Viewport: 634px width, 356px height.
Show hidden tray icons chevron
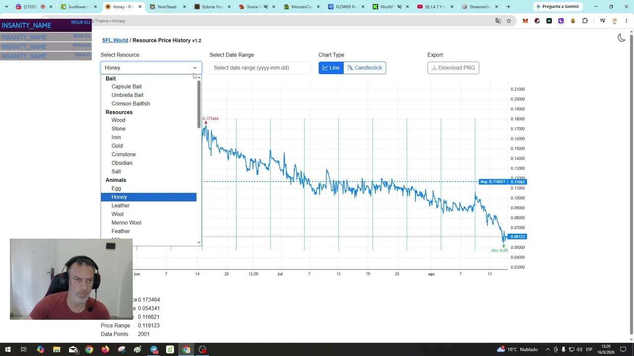click(x=547, y=350)
